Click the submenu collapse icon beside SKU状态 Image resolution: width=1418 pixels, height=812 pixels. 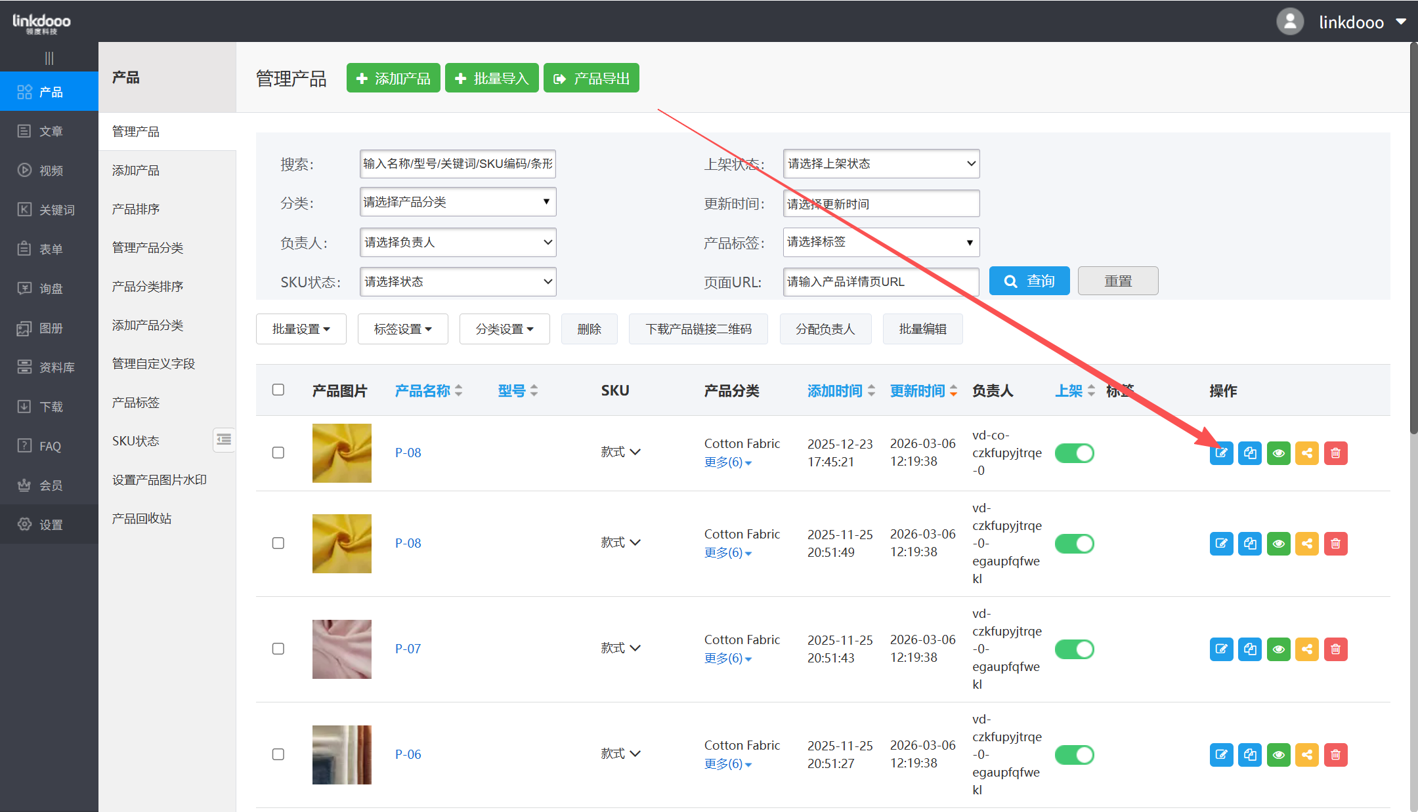[224, 439]
